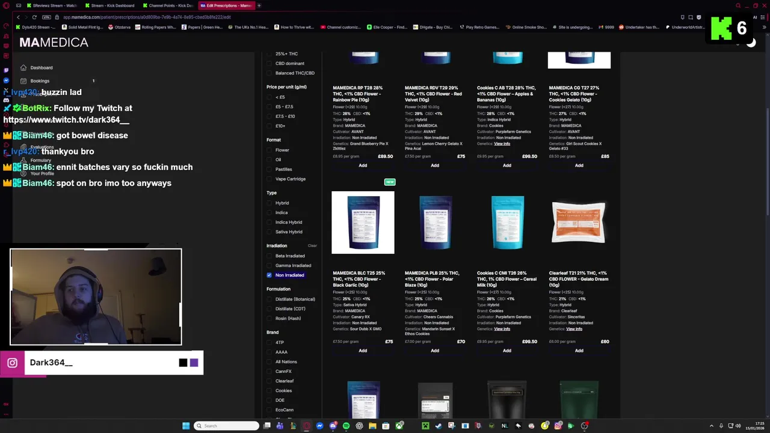Open Discord from the taskbar
Image resolution: width=770 pixels, height=433 pixels.
tap(333, 426)
